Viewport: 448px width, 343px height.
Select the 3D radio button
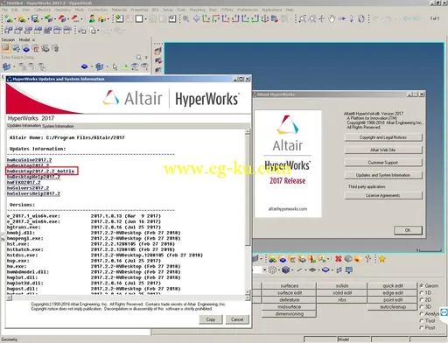click(x=422, y=307)
